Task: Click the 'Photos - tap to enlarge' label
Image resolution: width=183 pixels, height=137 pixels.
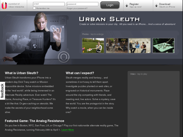Action: (93, 34)
